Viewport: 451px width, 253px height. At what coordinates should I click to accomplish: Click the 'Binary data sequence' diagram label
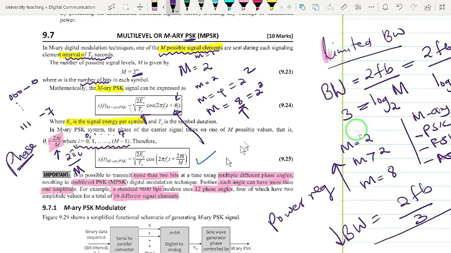pos(96,234)
